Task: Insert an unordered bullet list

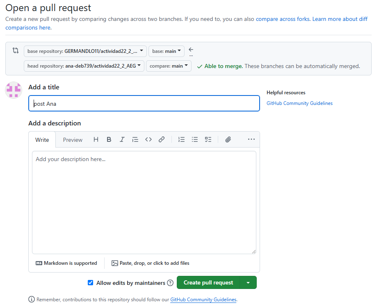Action: pos(195,140)
